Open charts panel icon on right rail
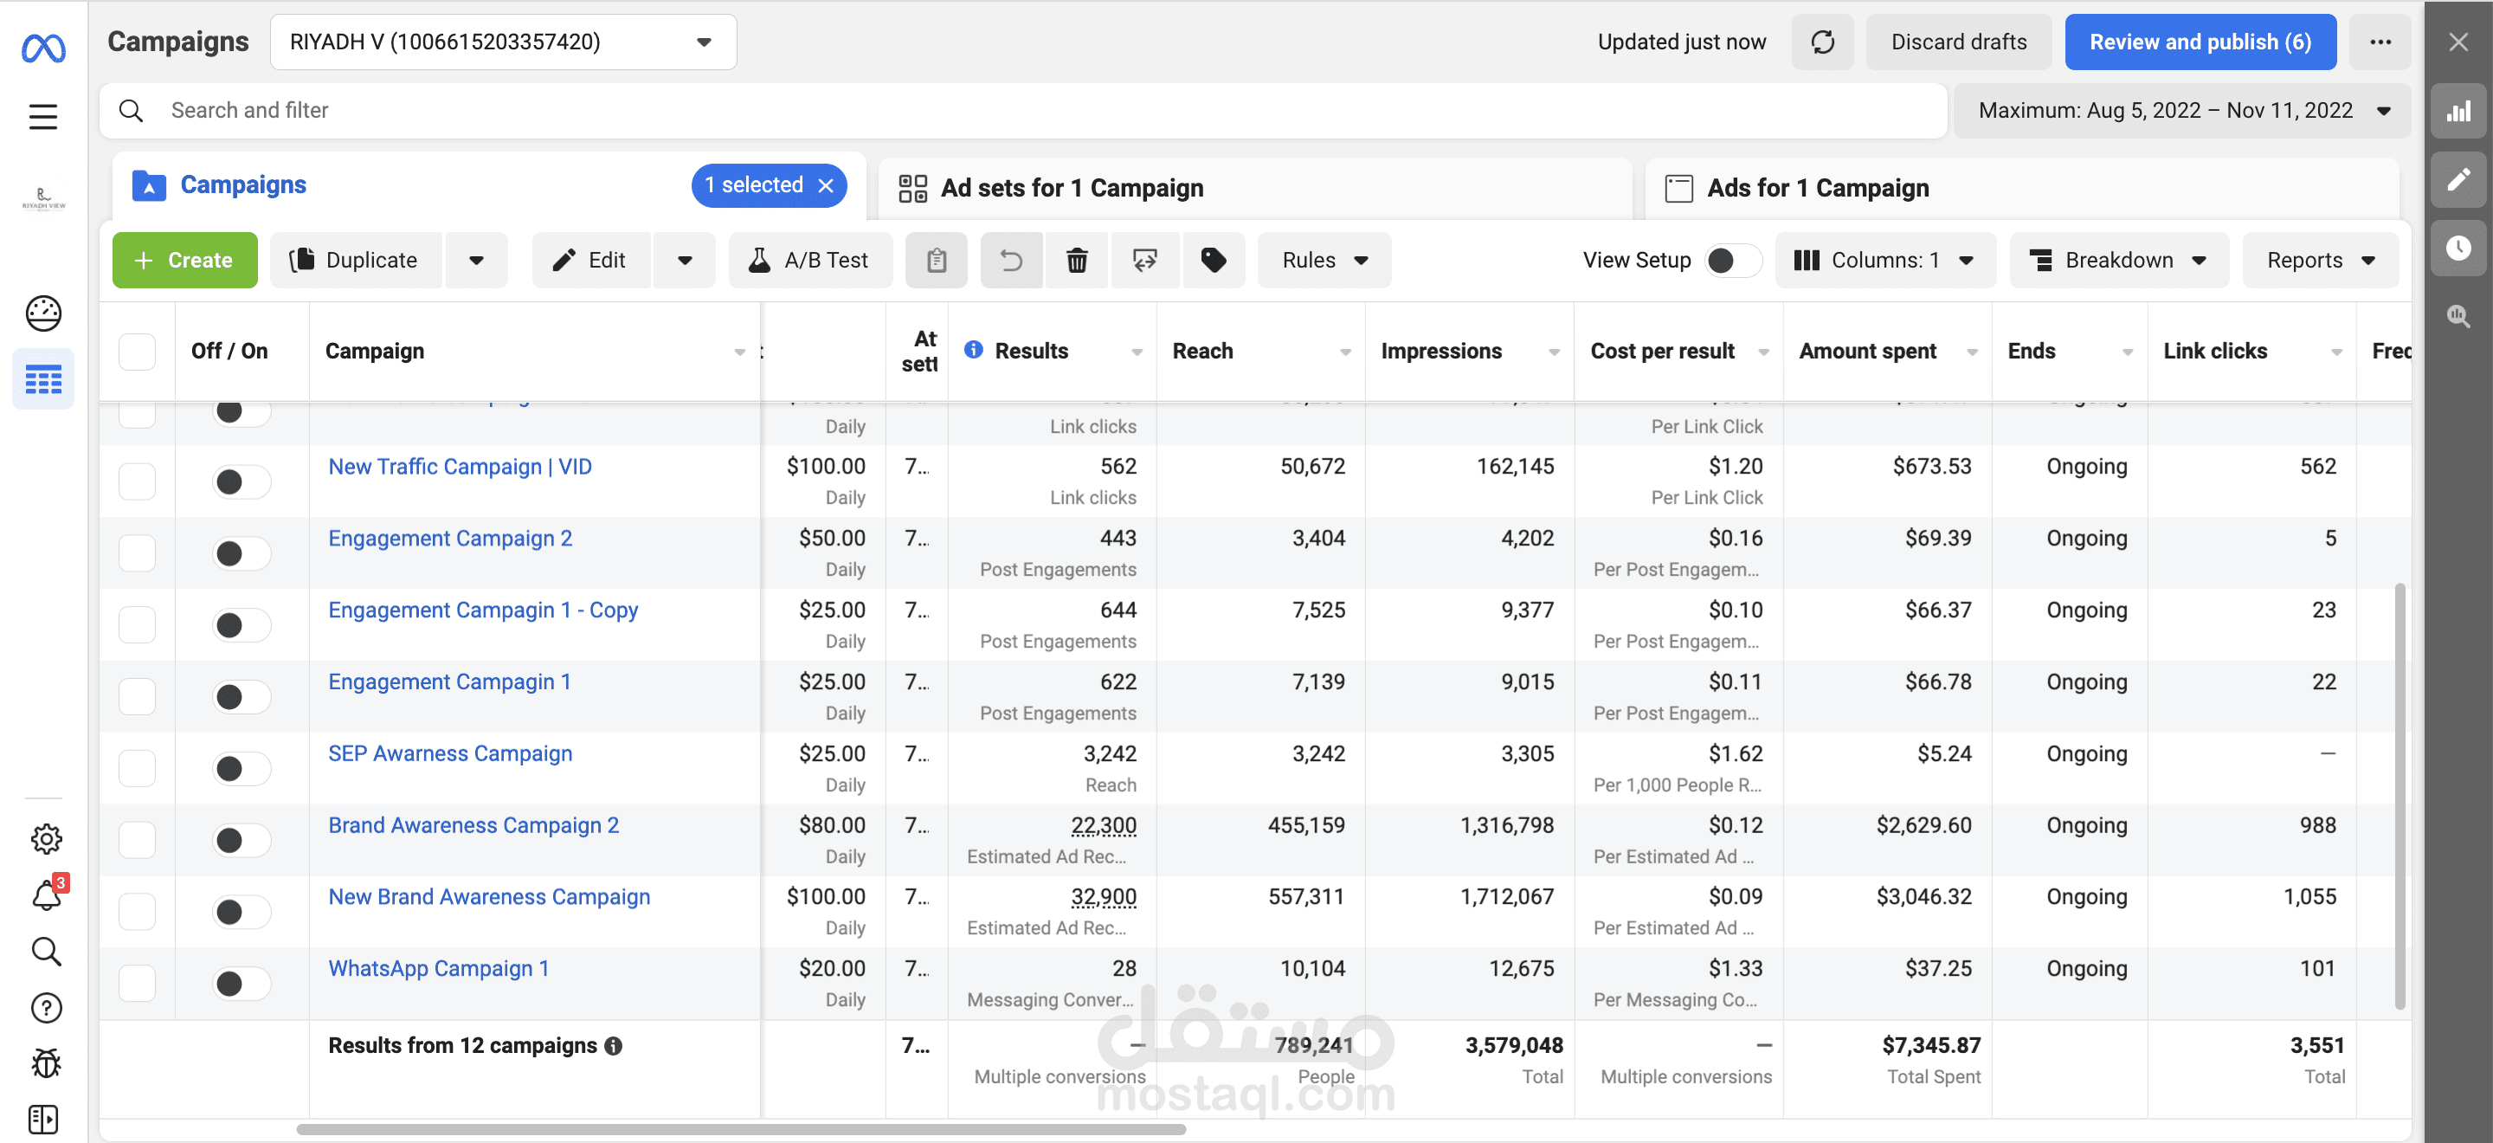This screenshot has width=2493, height=1143. point(2458,112)
